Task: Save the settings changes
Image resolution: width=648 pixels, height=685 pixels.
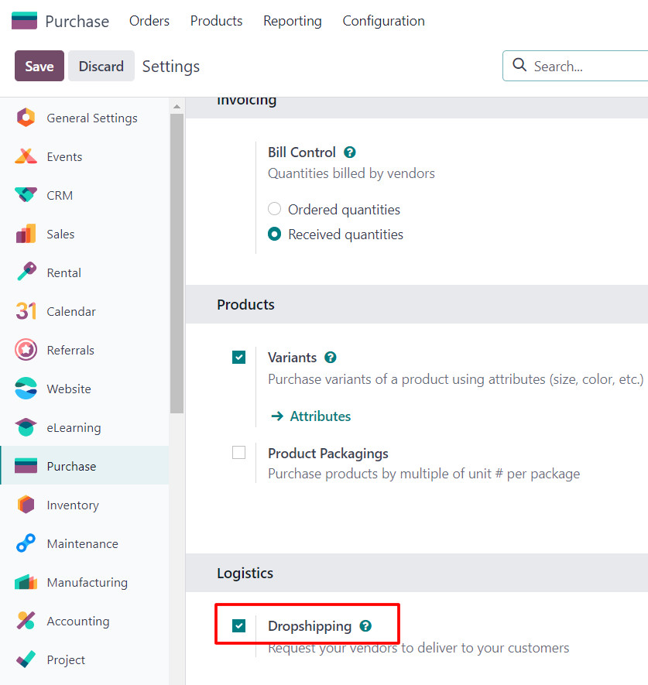Action: (x=39, y=66)
